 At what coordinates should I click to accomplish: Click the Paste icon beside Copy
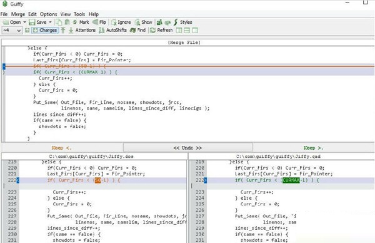click(67, 23)
